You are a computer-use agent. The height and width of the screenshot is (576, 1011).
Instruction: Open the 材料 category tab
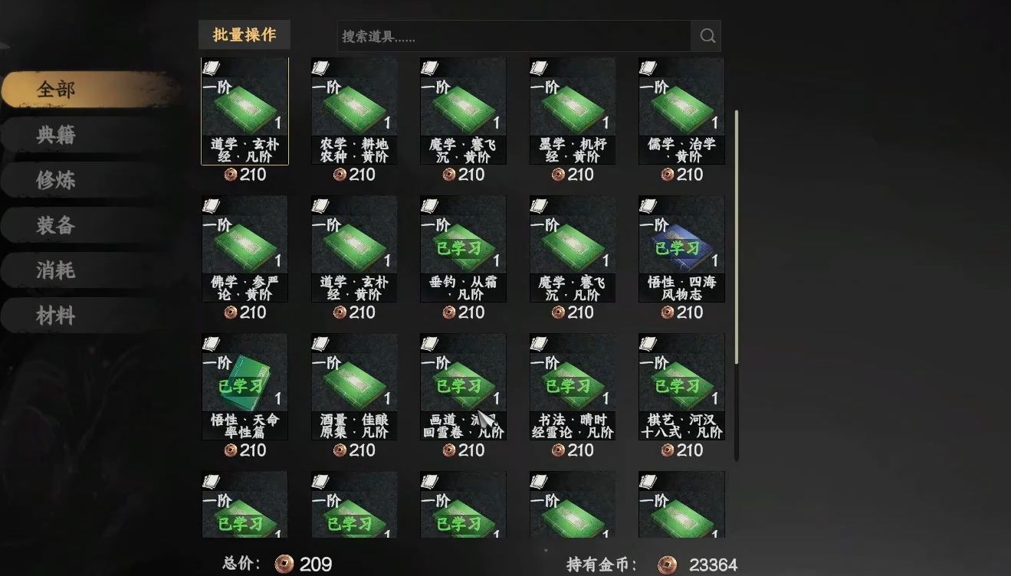[x=56, y=315]
